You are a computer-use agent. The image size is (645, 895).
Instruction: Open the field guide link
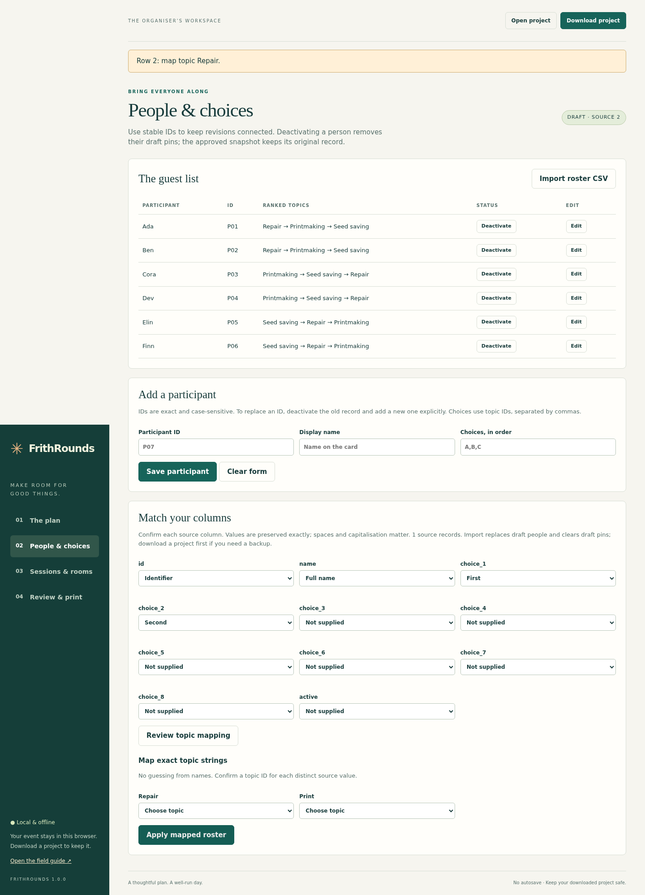point(41,861)
